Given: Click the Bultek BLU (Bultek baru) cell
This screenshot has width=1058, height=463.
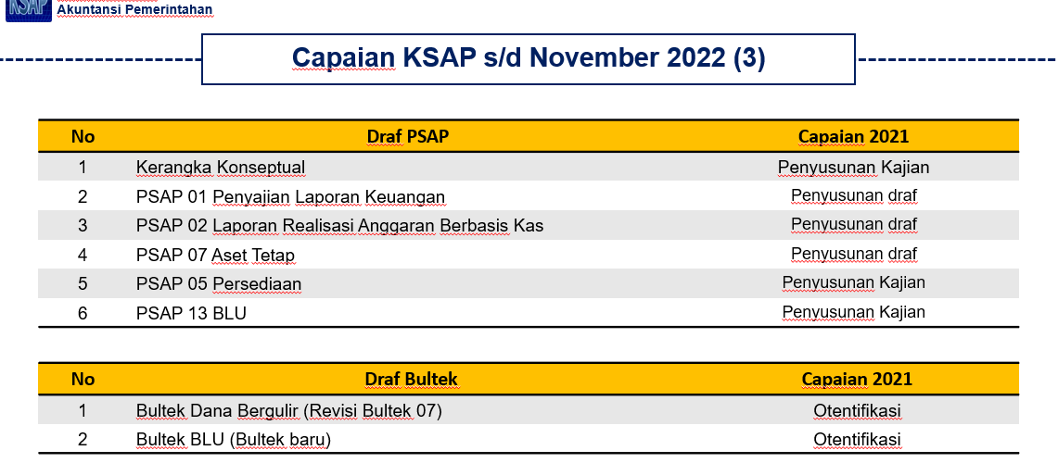Looking at the screenshot, I should [x=234, y=440].
